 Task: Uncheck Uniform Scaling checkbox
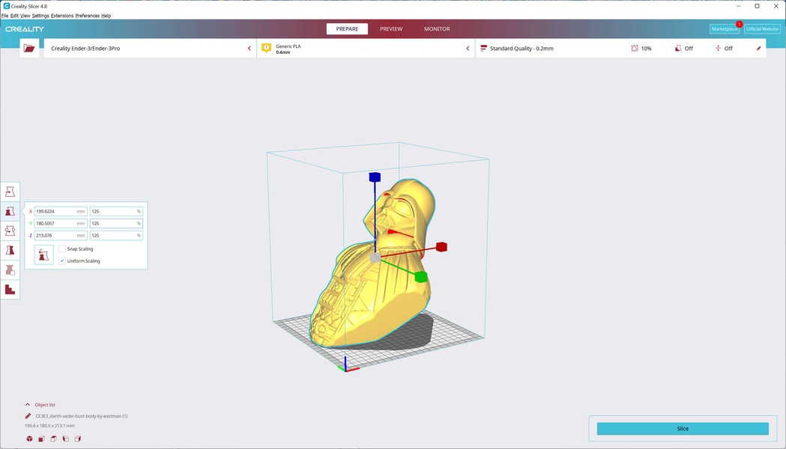62,261
